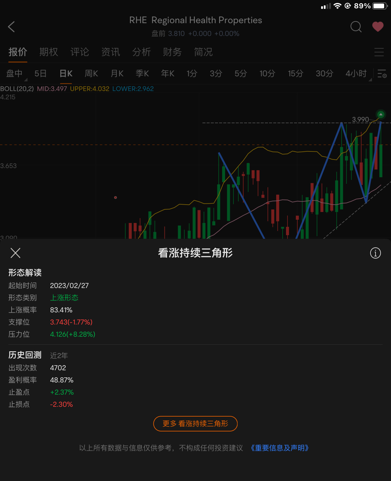Tap the 形态类别 value 上涨形态
The height and width of the screenshot is (481, 391).
tap(64, 298)
